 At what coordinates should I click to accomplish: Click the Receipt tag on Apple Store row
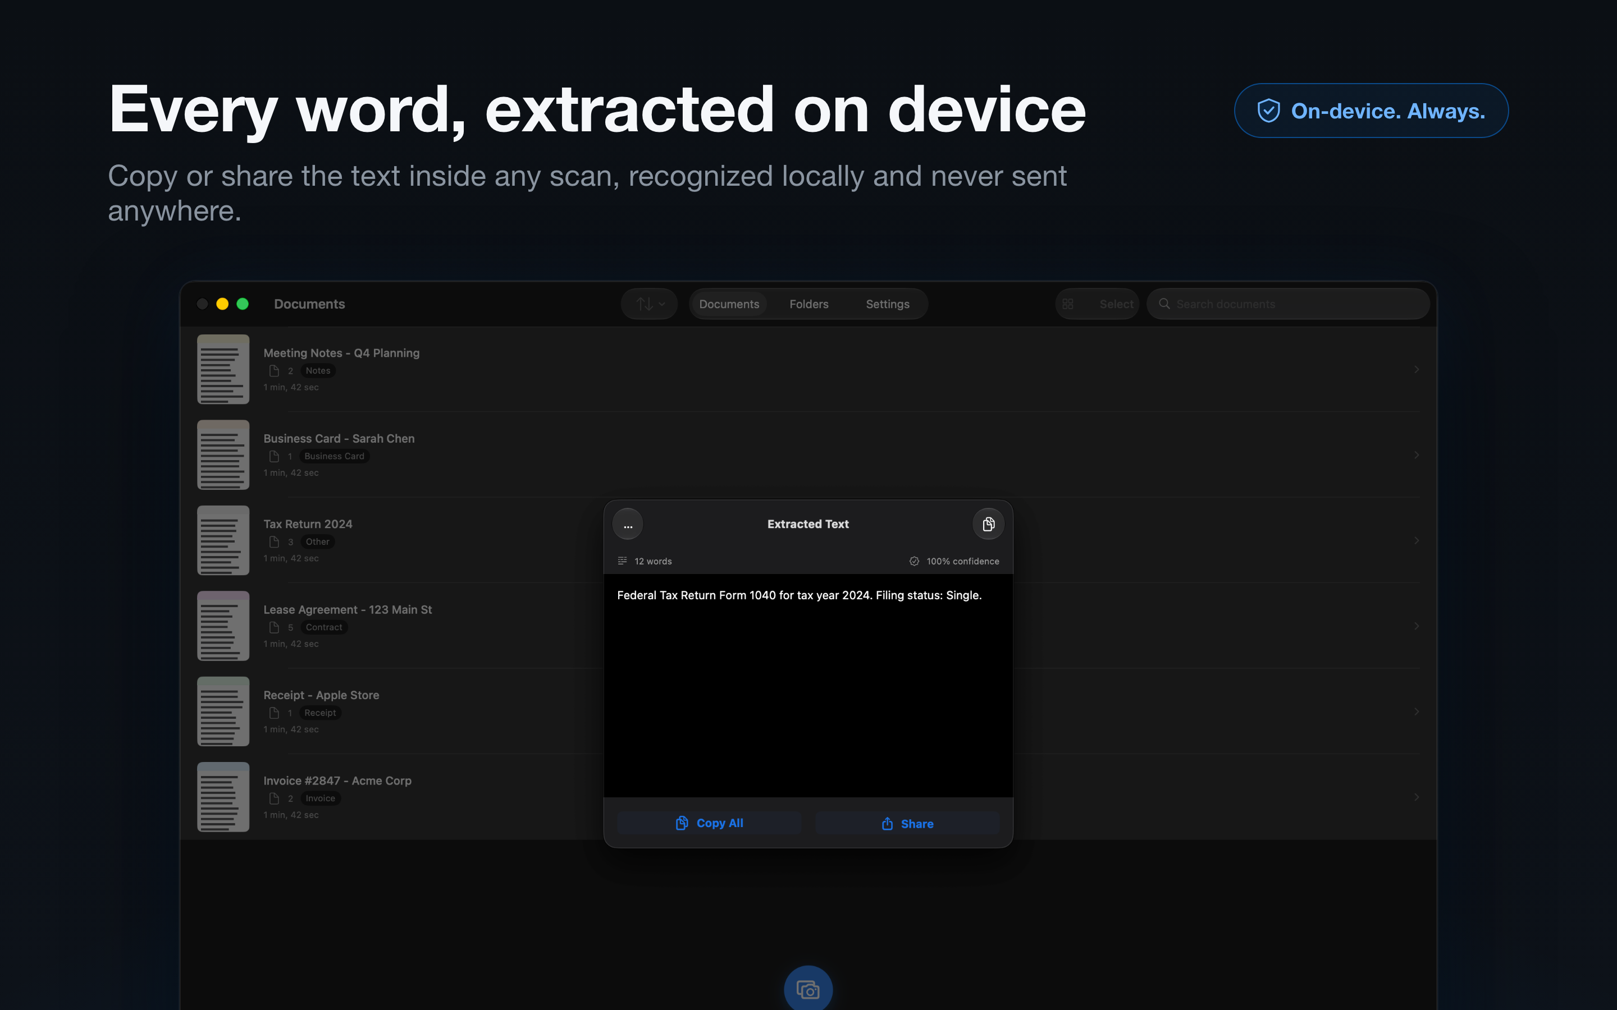pyautogui.click(x=320, y=713)
